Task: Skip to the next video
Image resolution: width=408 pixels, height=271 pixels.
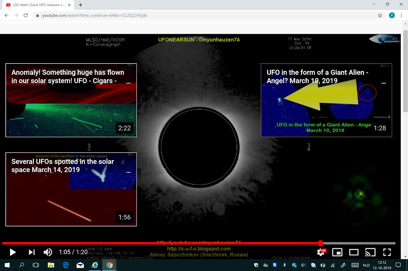Action: [x=32, y=252]
